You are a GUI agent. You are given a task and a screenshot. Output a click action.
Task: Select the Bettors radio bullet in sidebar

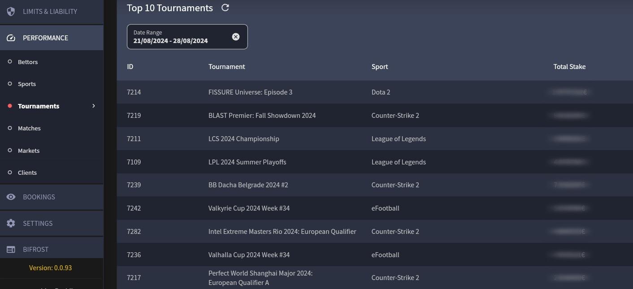(10, 62)
